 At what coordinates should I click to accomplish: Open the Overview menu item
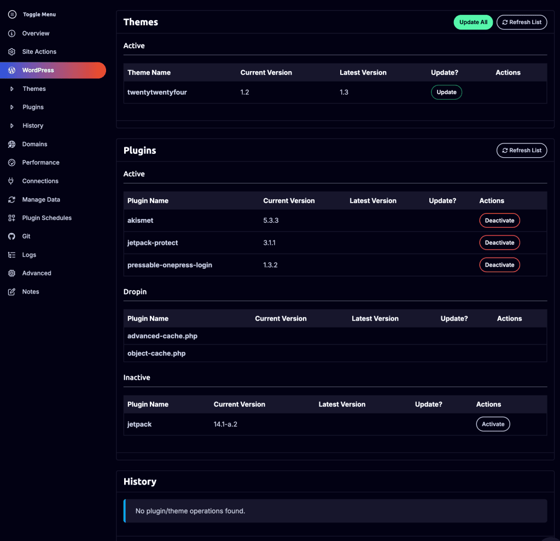click(x=36, y=33)
